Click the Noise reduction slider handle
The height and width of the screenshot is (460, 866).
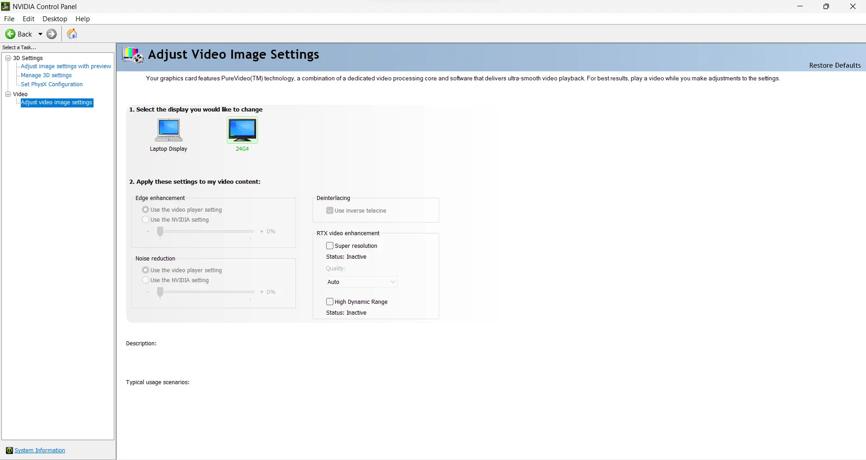click(x=160, y=293)
